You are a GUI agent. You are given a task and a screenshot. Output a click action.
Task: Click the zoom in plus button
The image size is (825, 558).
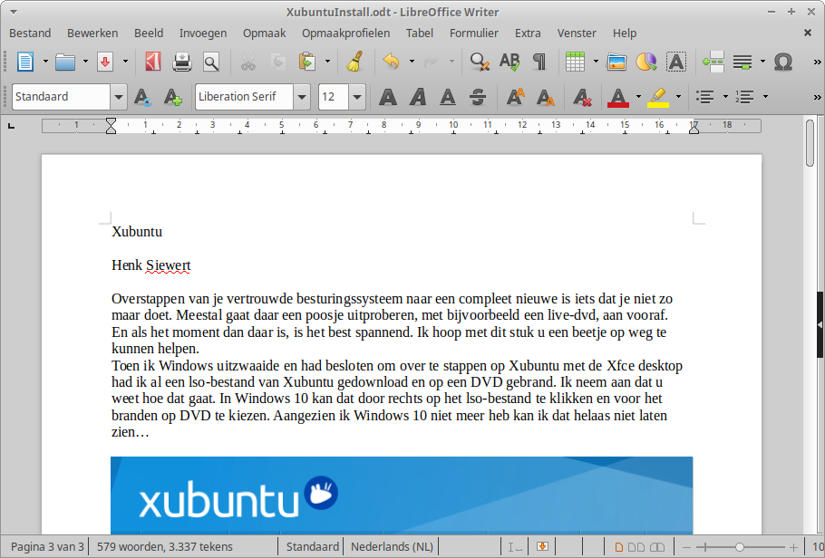click(793, 547)
